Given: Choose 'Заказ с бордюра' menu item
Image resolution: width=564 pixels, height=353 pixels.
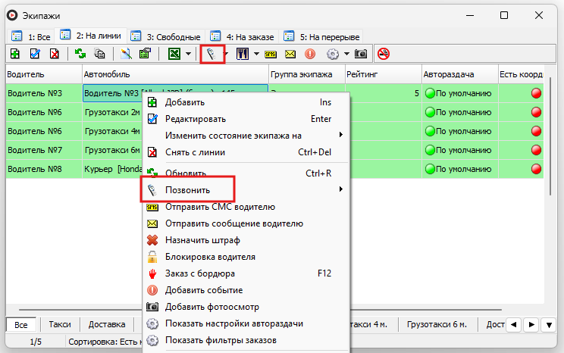Looking at the screenshot, I should [x=246, y=273].
